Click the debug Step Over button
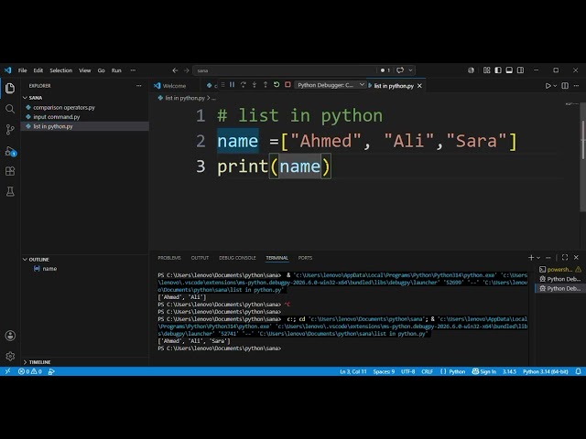Screen dimensions: 586x439 pos(244,85)
